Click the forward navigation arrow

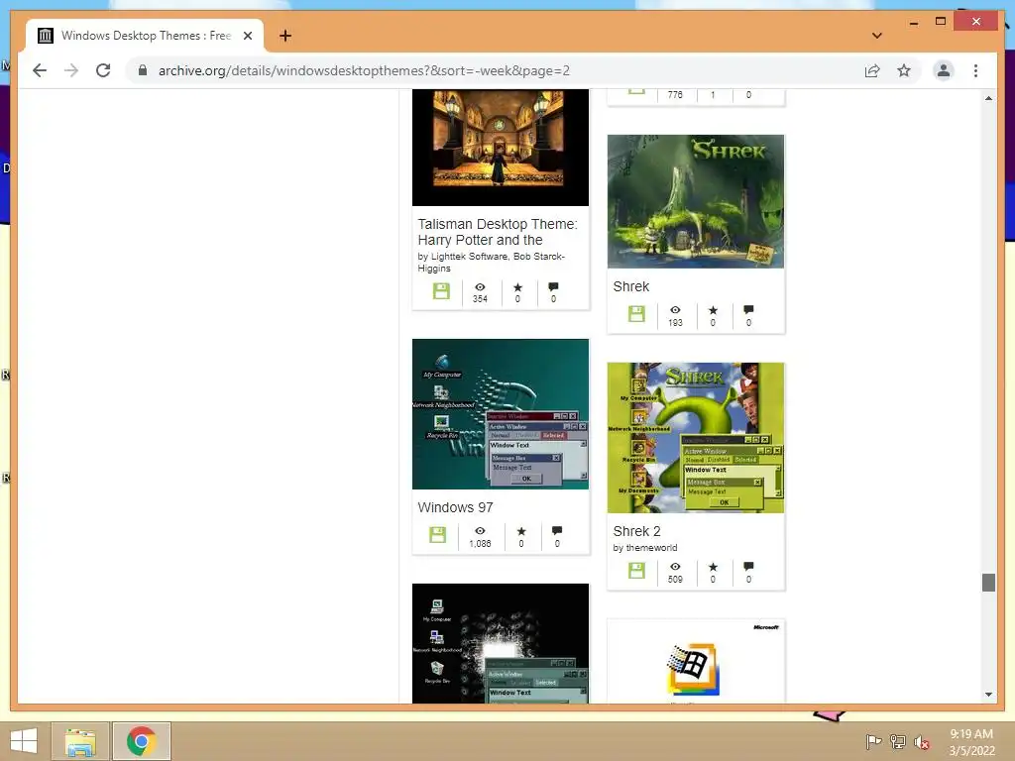(x=71, y=70)
